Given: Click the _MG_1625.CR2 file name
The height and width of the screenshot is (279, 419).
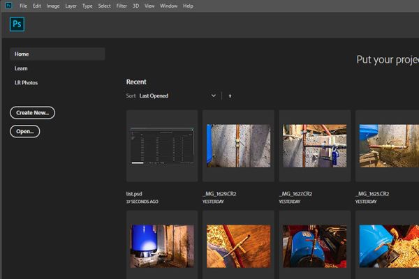Looking at the screenshot, I should tap(372, 194).
